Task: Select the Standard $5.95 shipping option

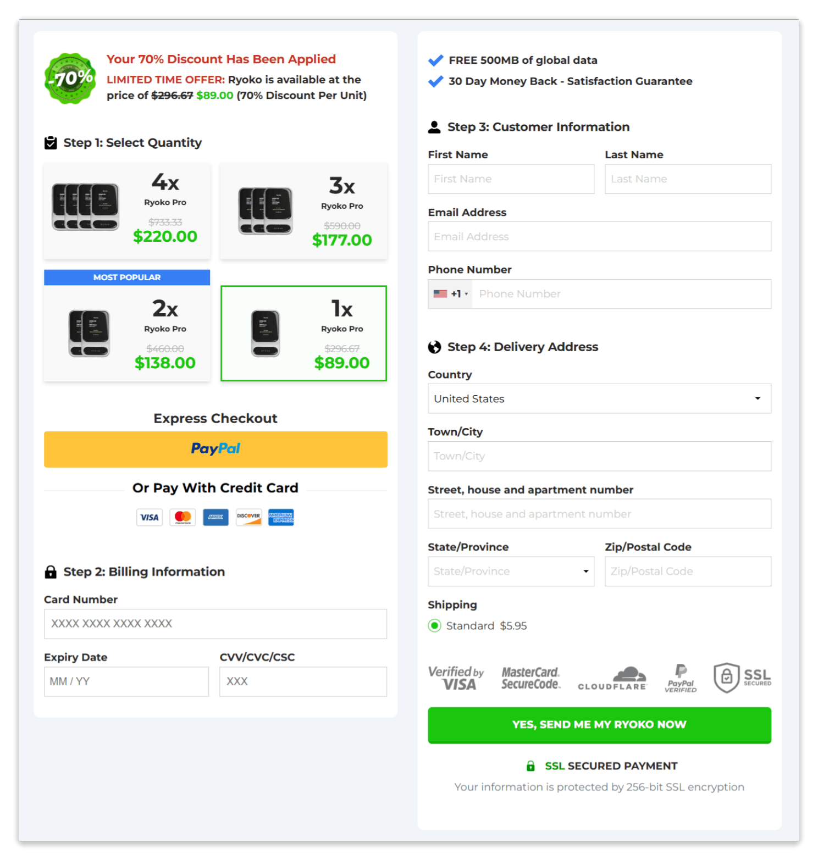Action: (434, 625)
